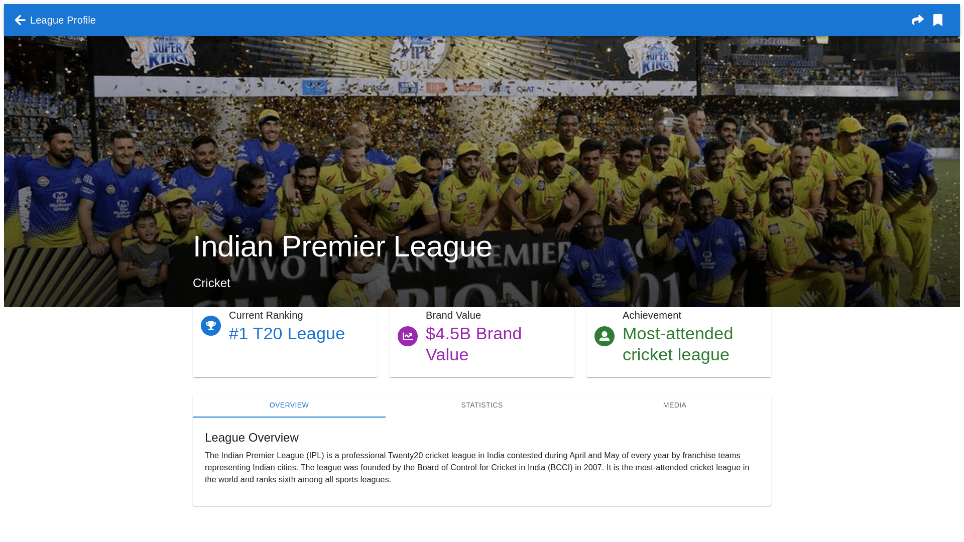Click the $4.5B Brand Value figure
The height and width of the screenshot is (542, 964).
click(x=474, y=344)
